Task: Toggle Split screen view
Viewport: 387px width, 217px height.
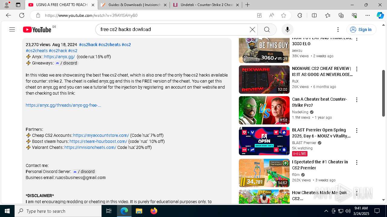Action: [314, 15]
